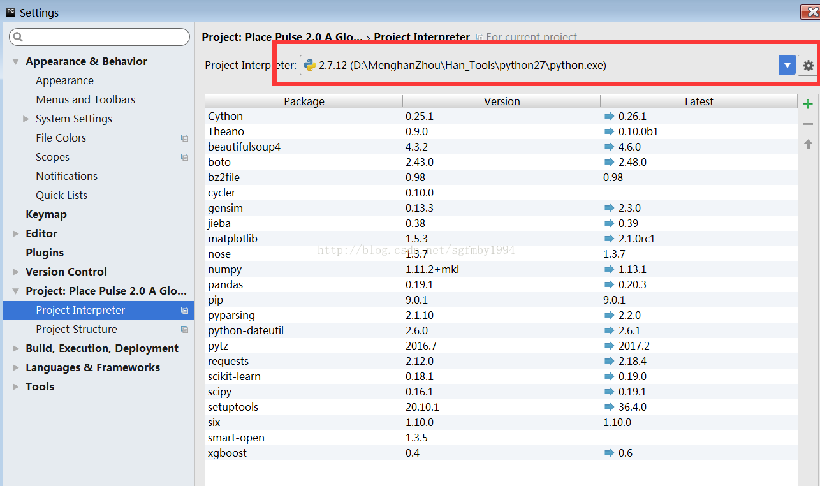The image size is (820, 486).
Task: Click the search magnifier icon
Action: [x=18, y=37]
